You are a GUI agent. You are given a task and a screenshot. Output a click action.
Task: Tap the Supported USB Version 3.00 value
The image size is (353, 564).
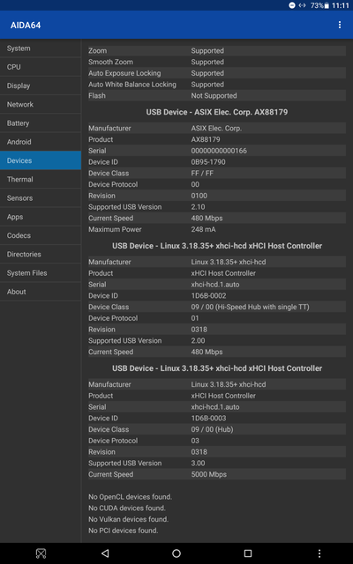click(x=198, y=463)
